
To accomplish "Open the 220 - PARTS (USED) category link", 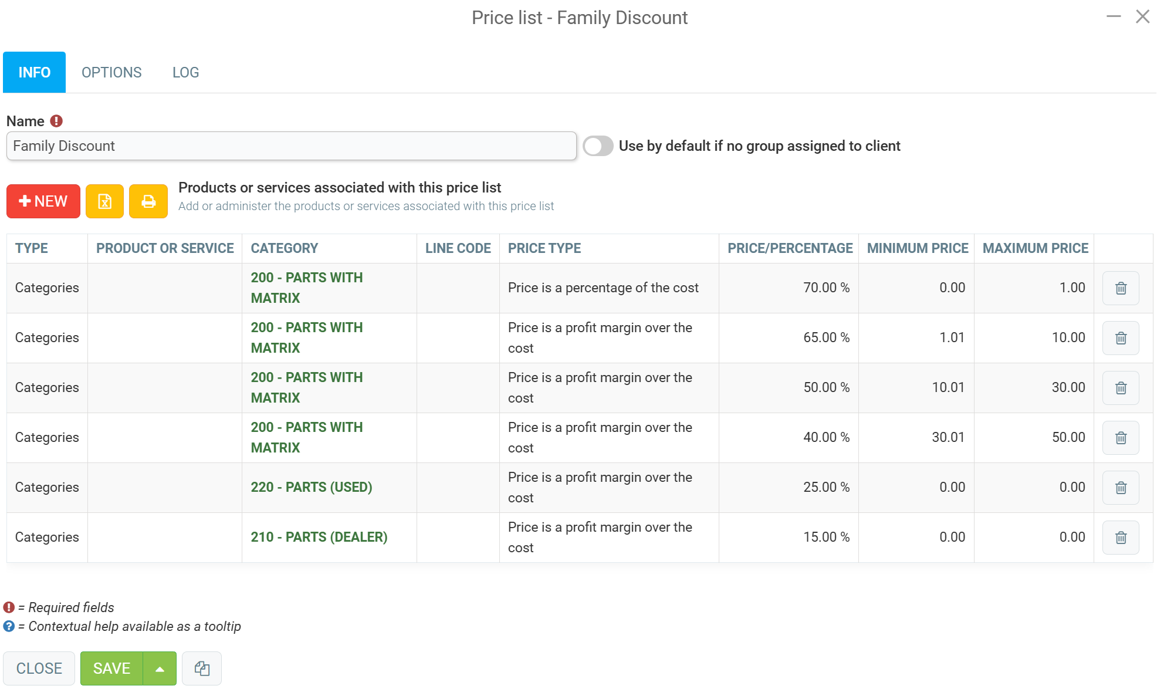I will (x=312, y=487).
